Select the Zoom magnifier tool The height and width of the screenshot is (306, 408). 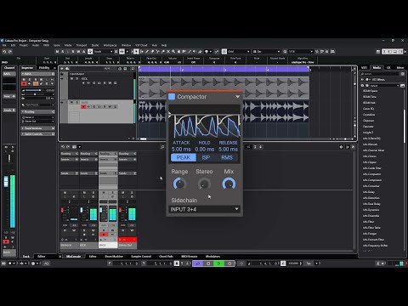[x=173, y=52]
